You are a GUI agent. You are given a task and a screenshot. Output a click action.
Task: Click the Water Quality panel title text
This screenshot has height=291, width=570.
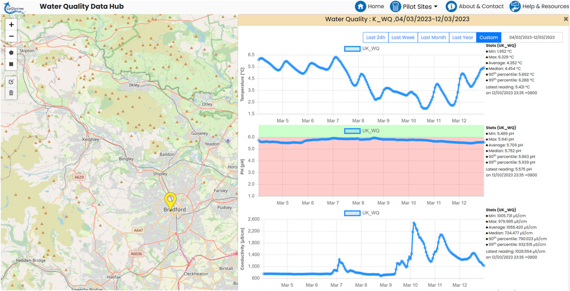tap(397, 19)
